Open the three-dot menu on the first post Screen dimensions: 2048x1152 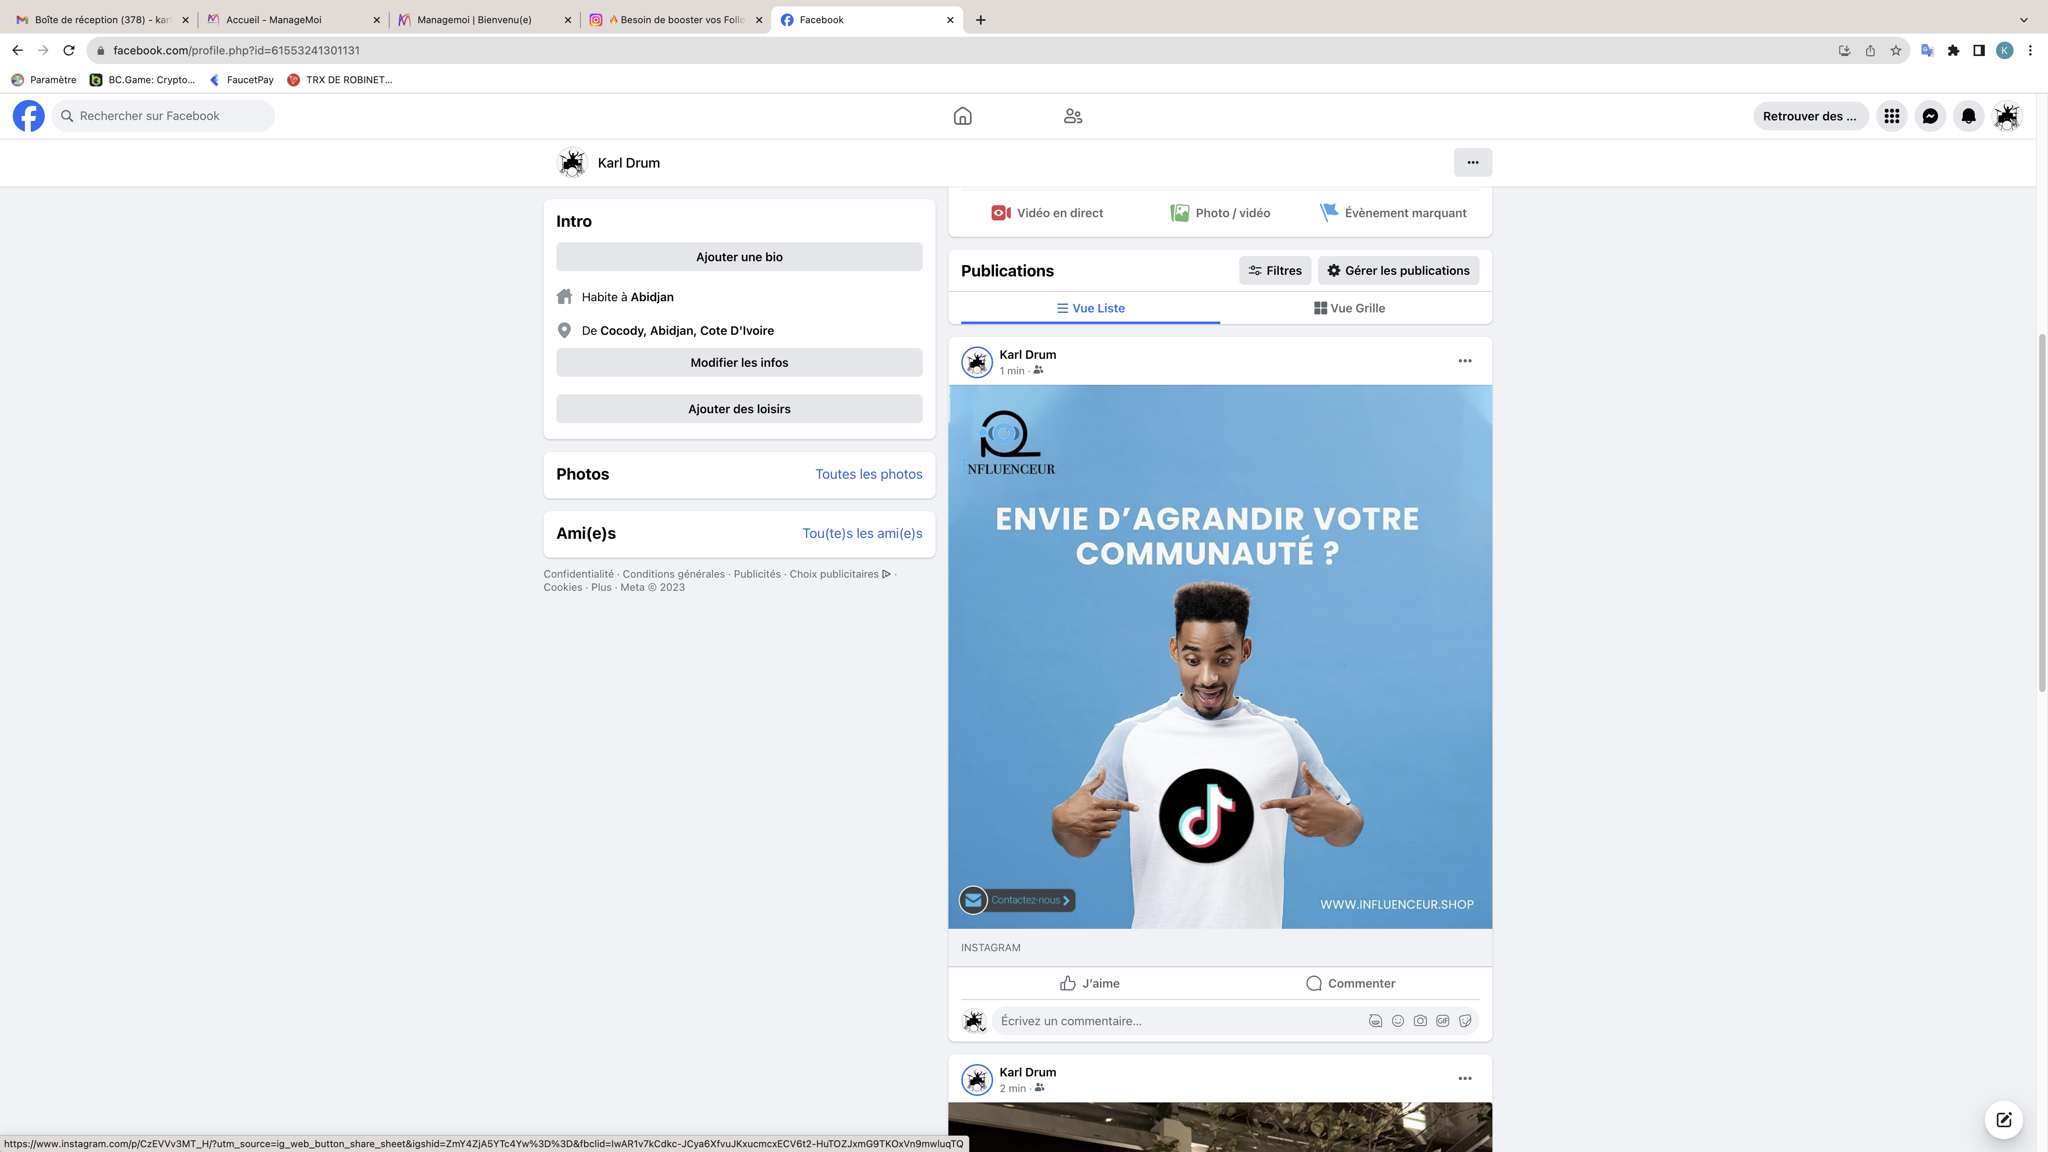[x=1464, y=361]
